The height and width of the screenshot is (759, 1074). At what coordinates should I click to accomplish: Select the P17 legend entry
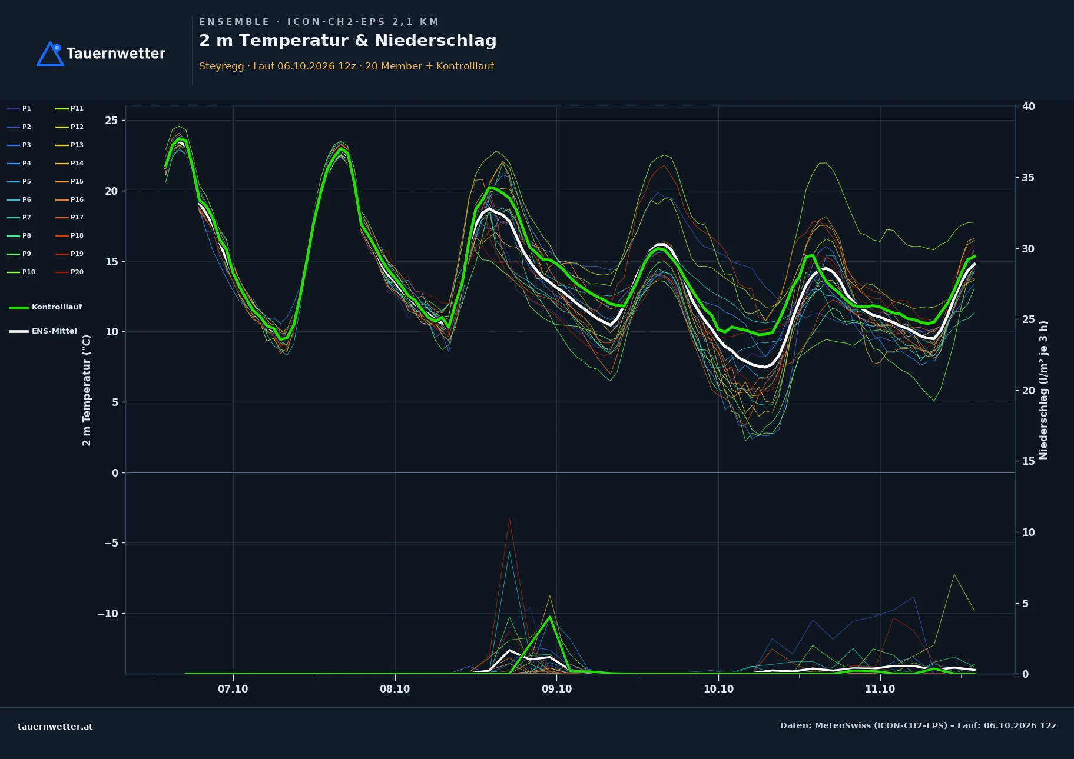[x=69, y=218]
